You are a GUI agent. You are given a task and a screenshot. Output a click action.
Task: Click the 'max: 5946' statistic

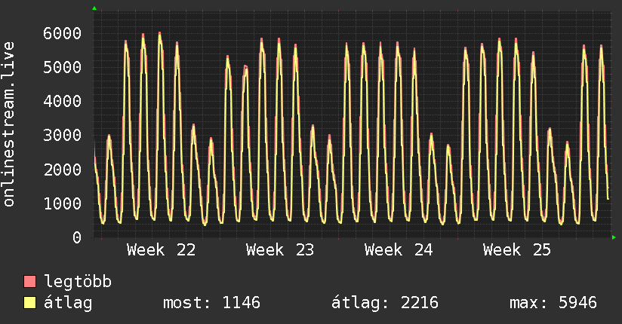click(553, 303)
